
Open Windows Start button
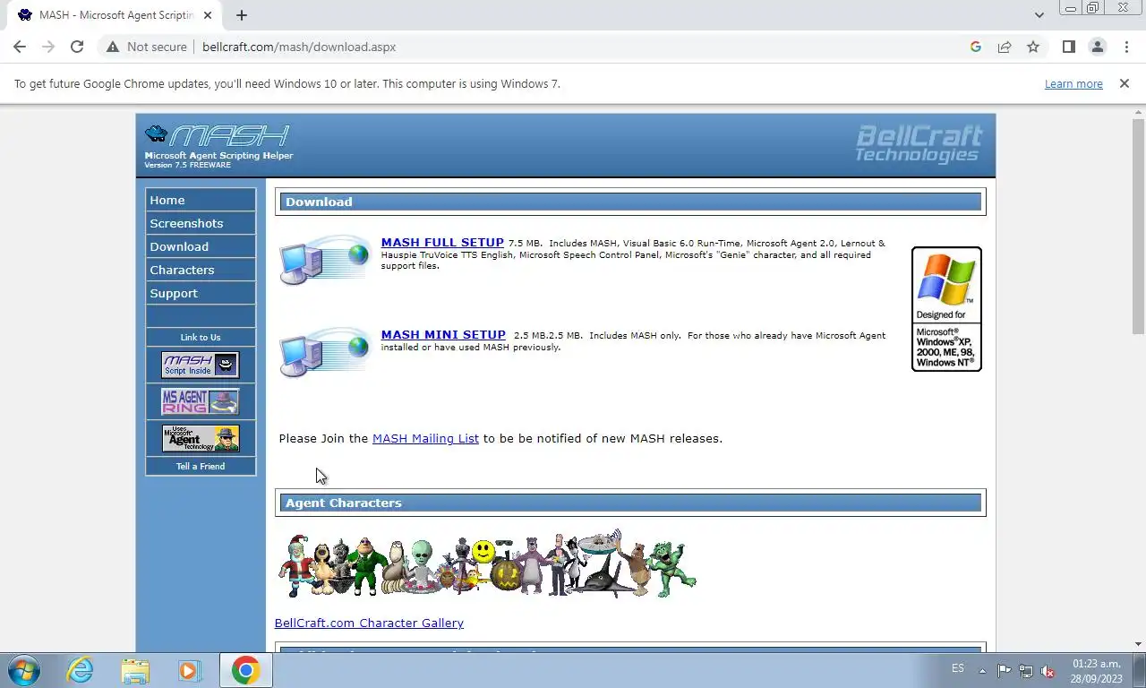24,670
